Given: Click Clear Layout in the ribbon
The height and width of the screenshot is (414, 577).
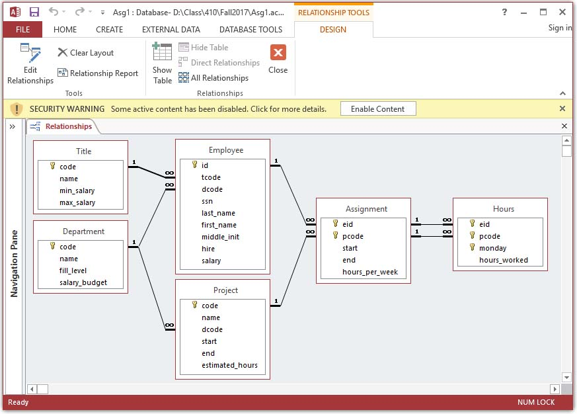Looking at the screenshot, I should coord(85,53).
